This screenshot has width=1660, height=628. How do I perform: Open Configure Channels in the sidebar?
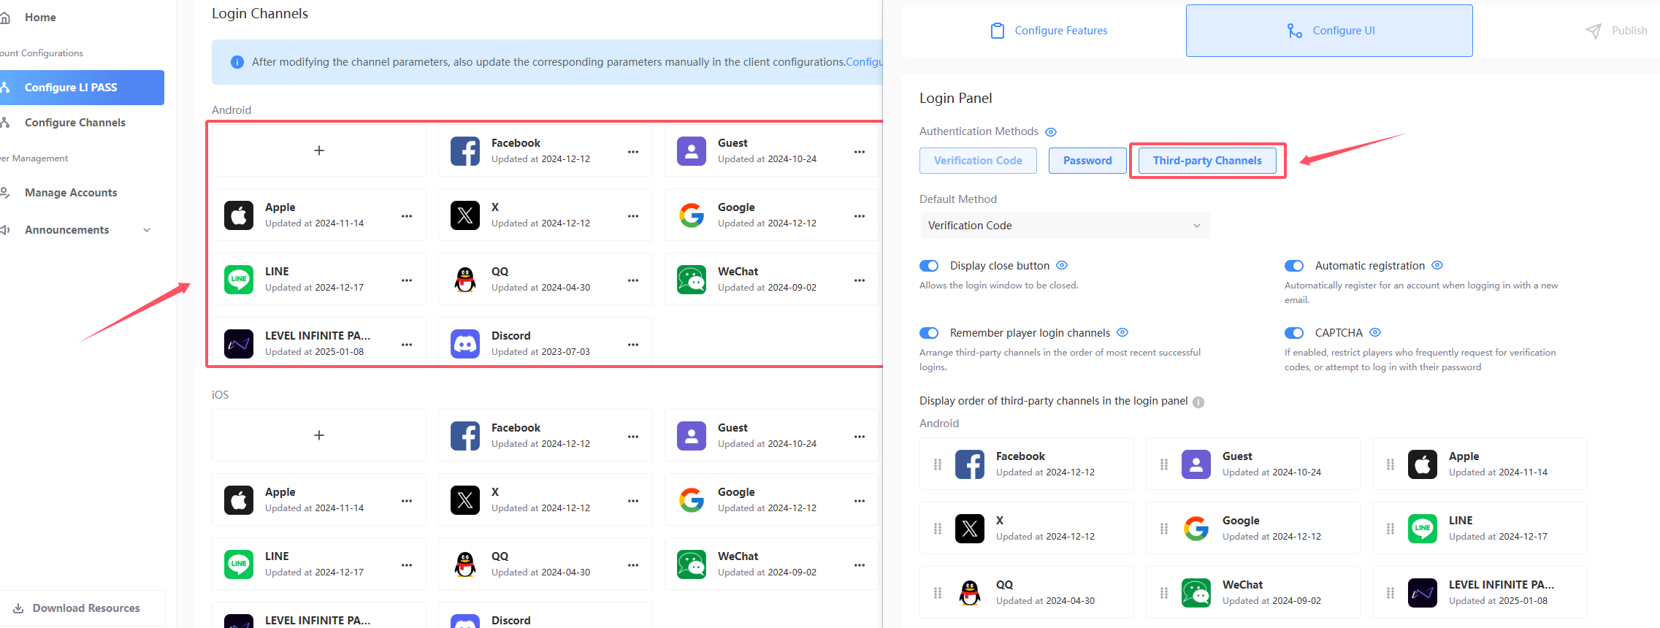pyautogui.click(x=74, y=123)
